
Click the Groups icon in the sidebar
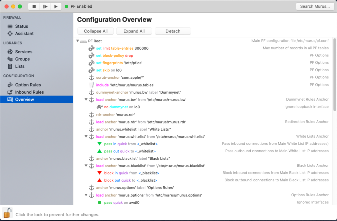10,59
